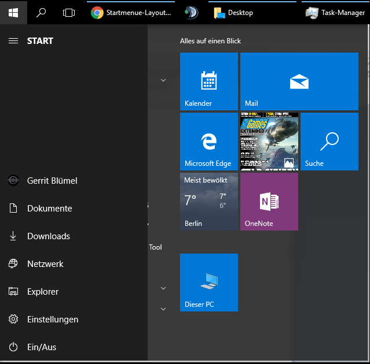Viewport: 370px width, 364px height.
Task: Open the Mail tile
Action: (x=299, y=81)
